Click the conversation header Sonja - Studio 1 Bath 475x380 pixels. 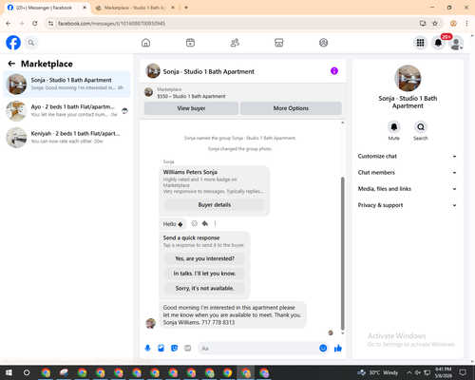click(208, 71)
